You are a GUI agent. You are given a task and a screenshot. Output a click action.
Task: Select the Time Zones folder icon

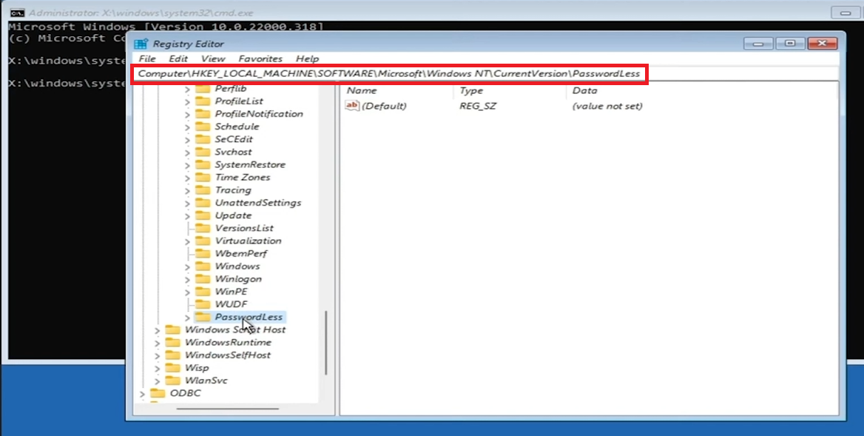[x=203, y=178]
